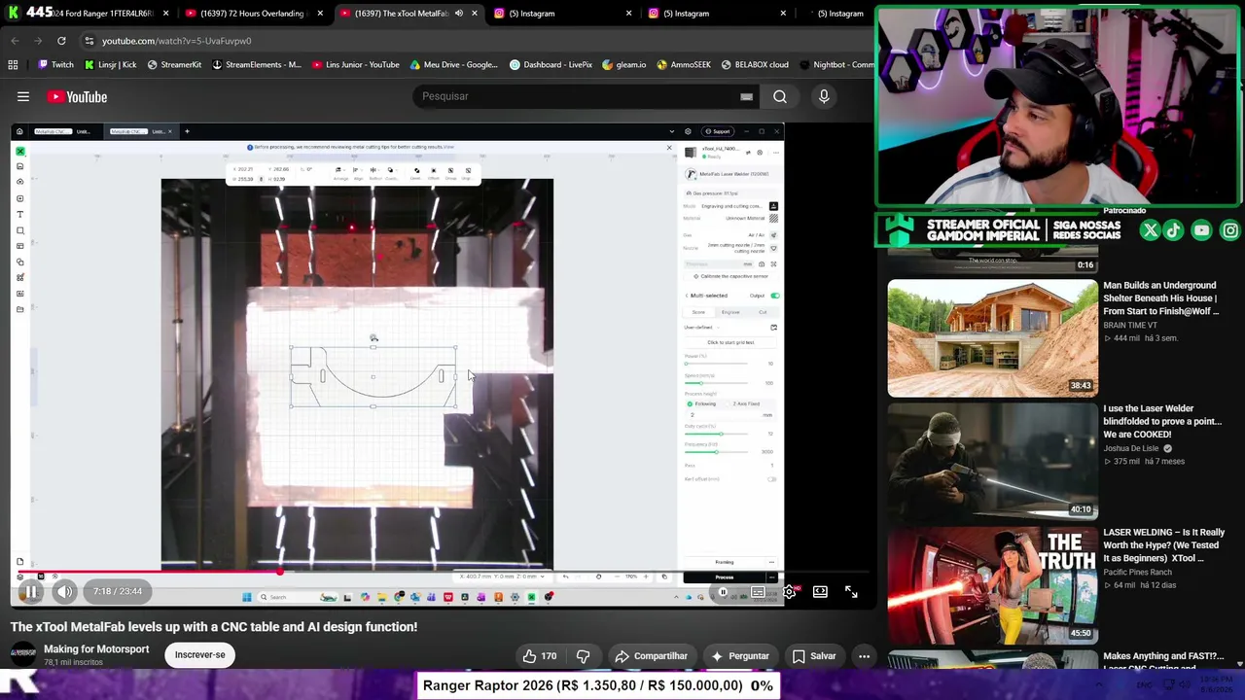The image size is (1245, 700).
Task: Toggle the Kerf offset switch
Action: point(772,479)
